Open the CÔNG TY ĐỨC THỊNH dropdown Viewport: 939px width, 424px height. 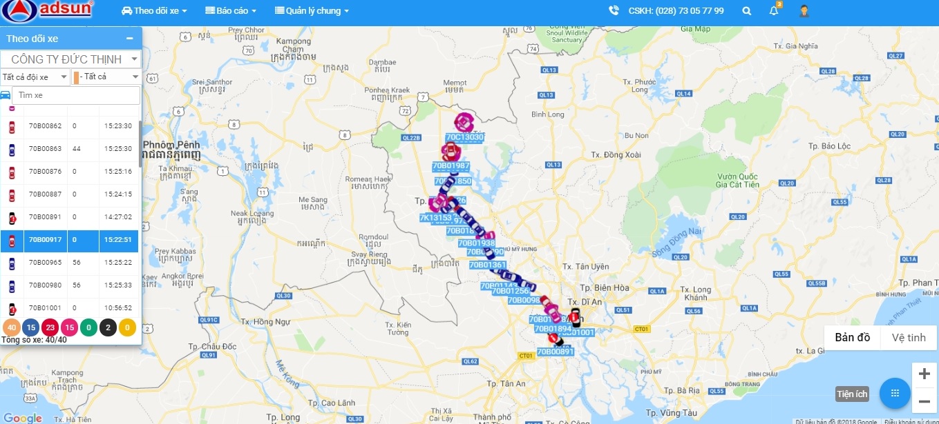[70, 59]
